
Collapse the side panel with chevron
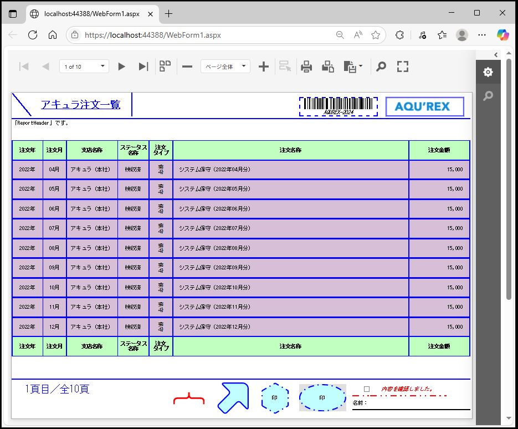point(496,54)
